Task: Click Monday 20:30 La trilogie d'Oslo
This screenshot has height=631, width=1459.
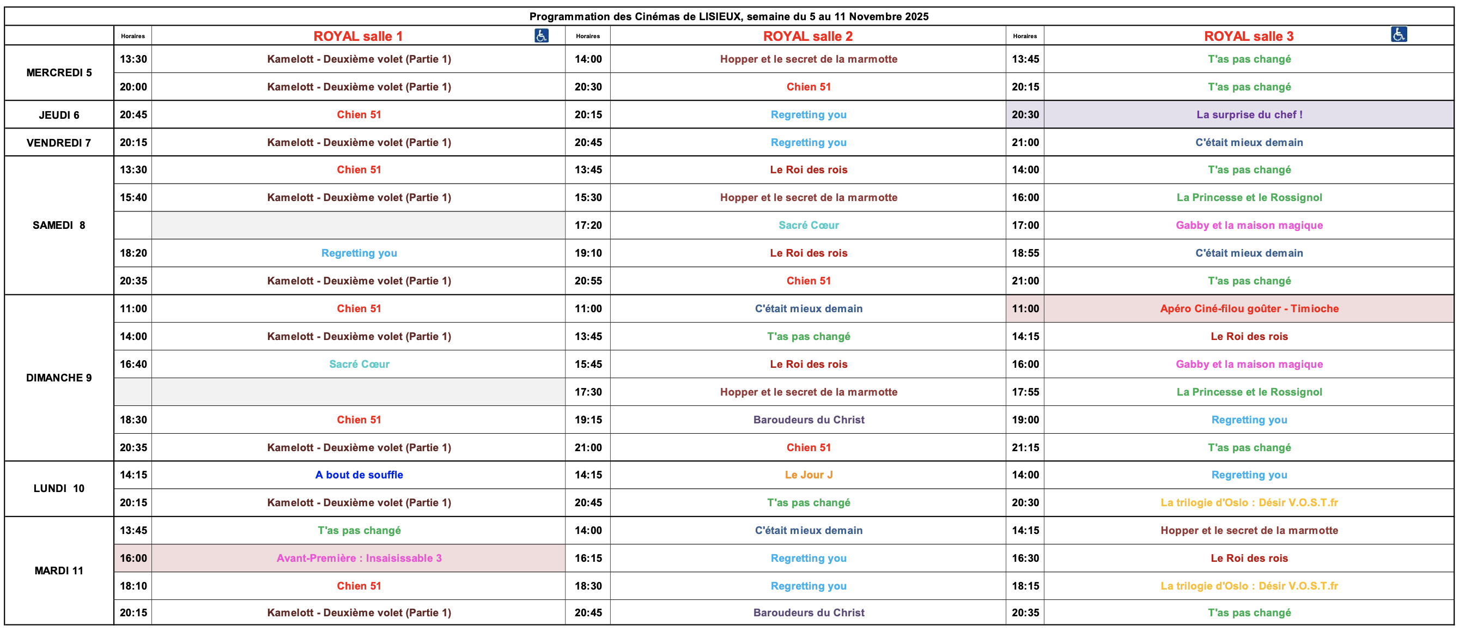Action: point(1249,502)
